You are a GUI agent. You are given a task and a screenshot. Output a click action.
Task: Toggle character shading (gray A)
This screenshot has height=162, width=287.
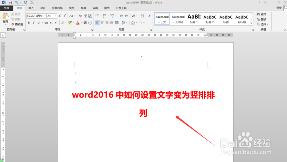point(85,23)
